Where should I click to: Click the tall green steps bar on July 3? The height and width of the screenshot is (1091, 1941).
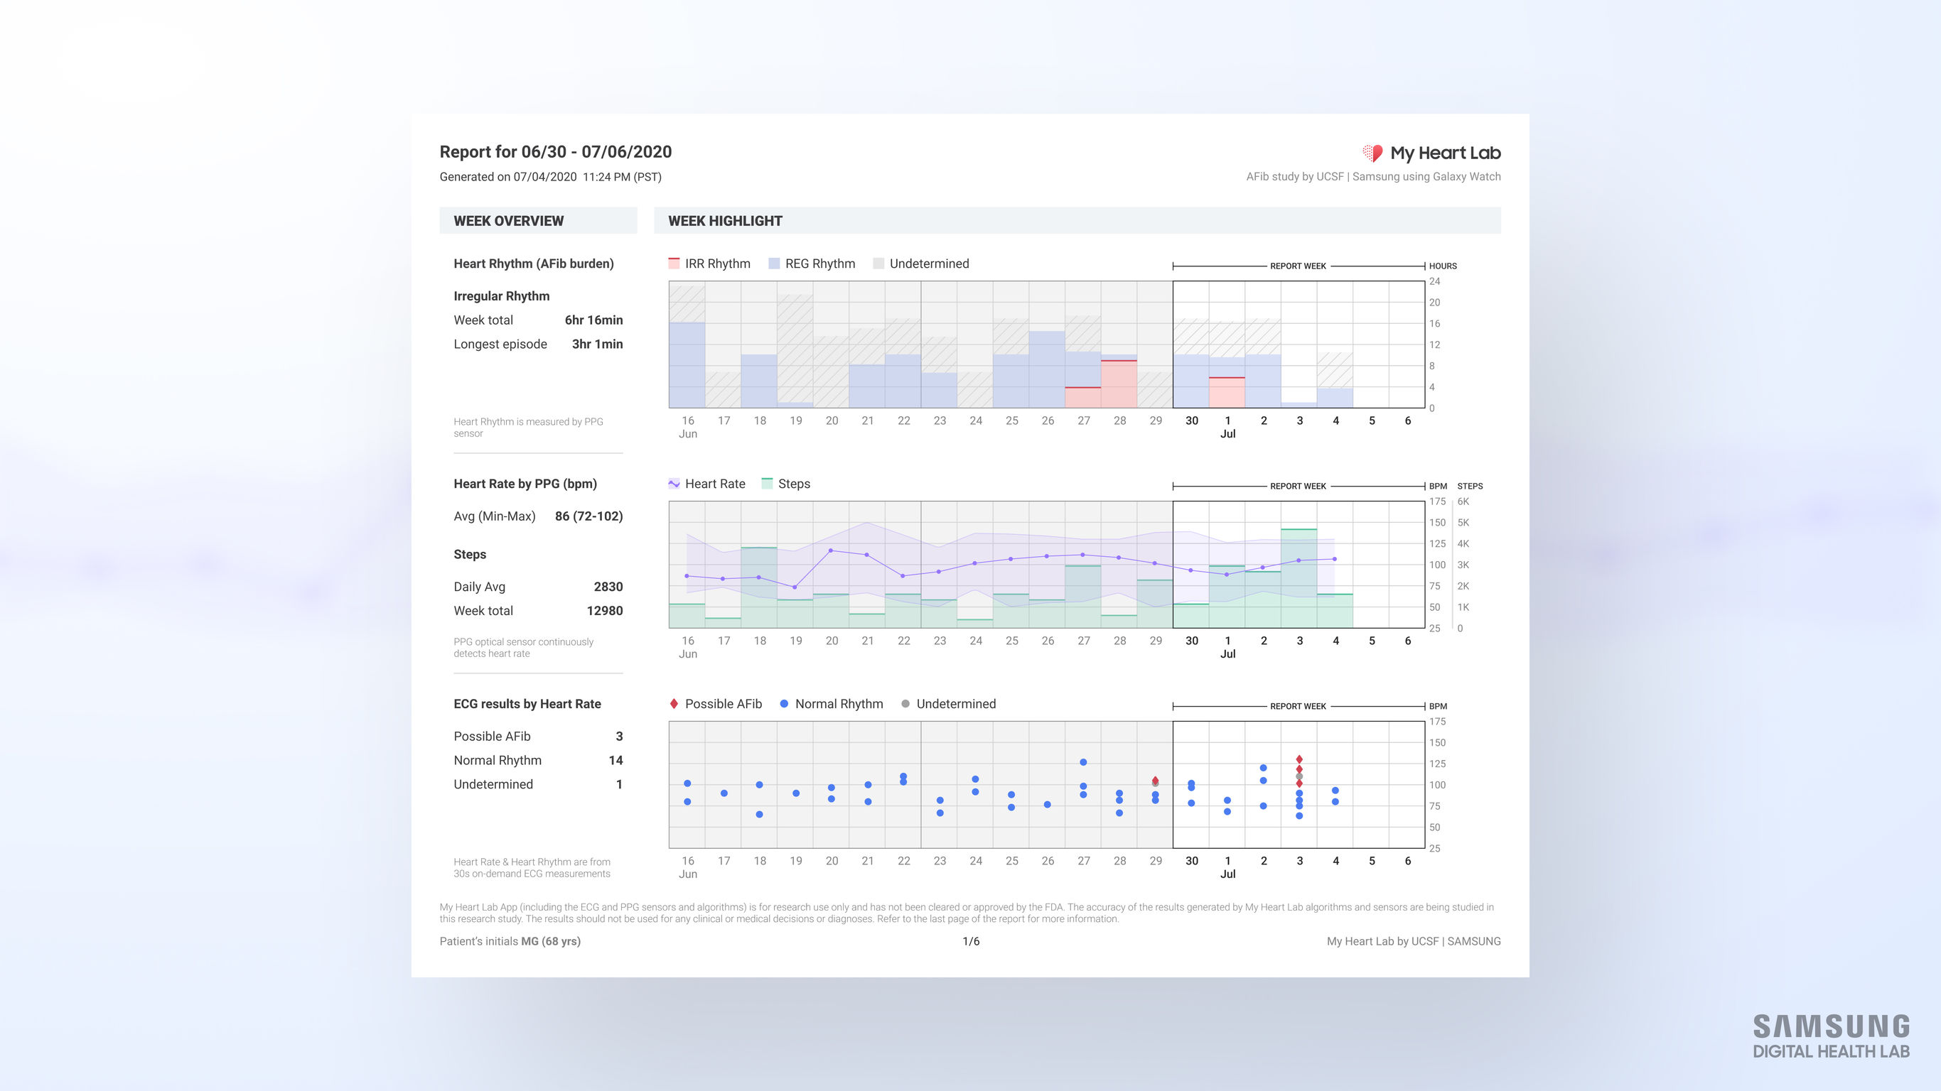1299,578
